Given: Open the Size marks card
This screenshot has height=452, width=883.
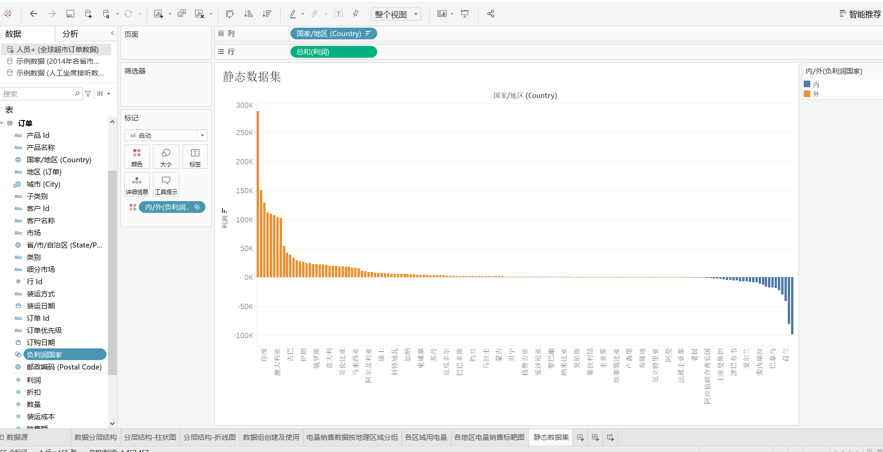Looking at the screenshot, I should 166,157.
